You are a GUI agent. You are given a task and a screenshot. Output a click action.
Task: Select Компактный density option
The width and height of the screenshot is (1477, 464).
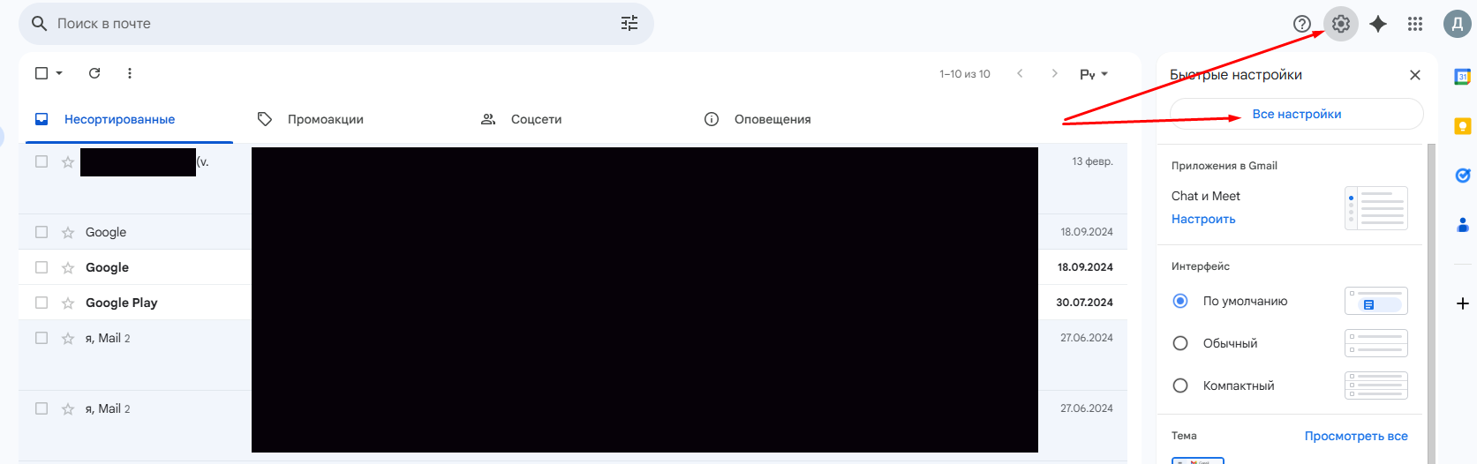(x=1180, y=385)
